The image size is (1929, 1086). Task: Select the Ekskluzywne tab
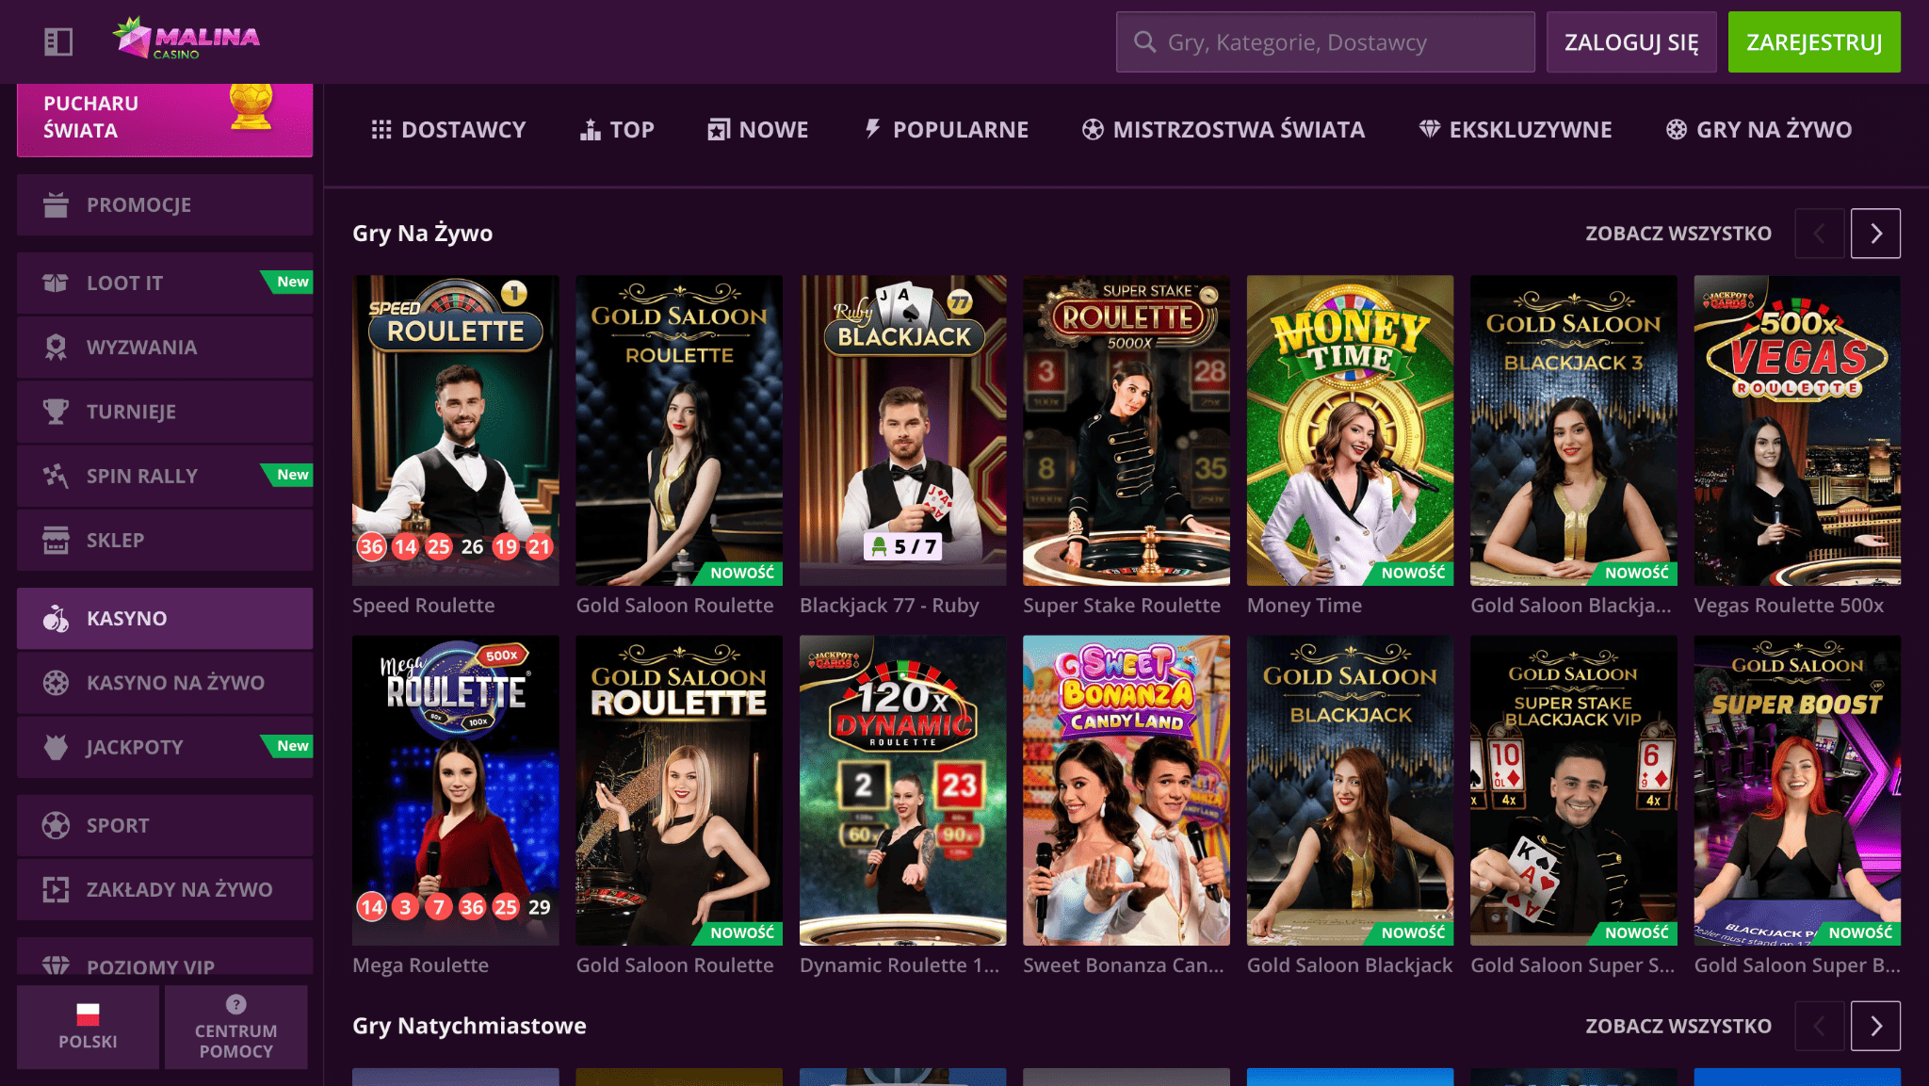(1516, 130)
